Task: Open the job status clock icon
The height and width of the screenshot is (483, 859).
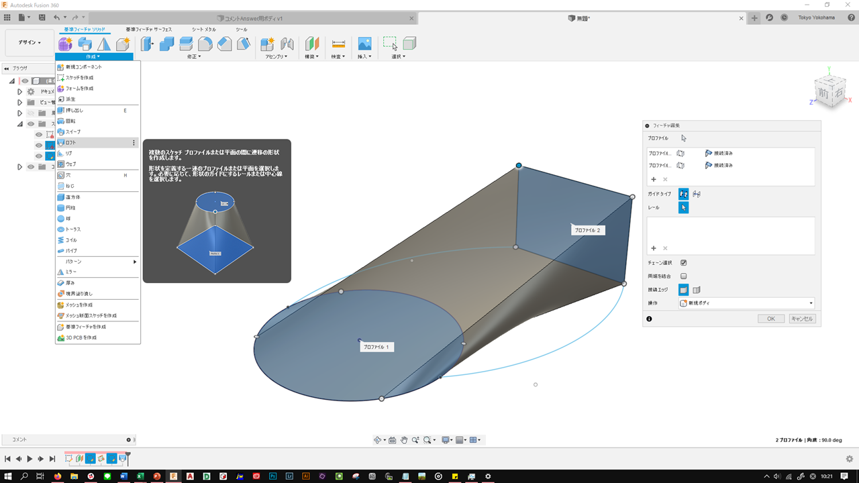Action: (784, 18)
